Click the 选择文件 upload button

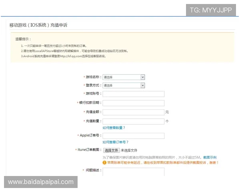112,150
